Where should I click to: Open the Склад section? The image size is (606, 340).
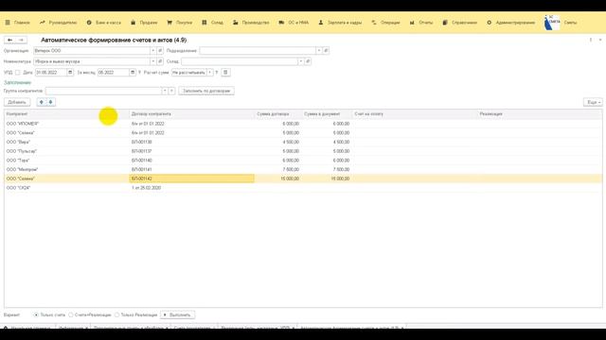point(212,23)
